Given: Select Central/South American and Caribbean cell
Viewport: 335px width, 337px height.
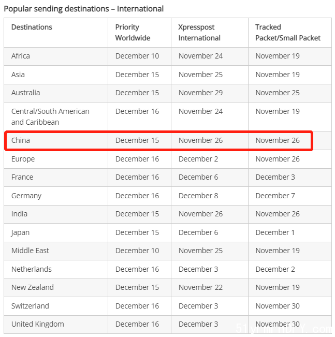Looking at the screenshot, I should pos(50,116).
